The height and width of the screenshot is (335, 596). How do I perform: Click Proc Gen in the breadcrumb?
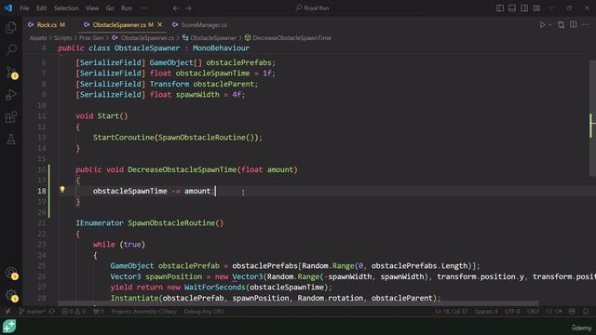(x=91, y=38)
